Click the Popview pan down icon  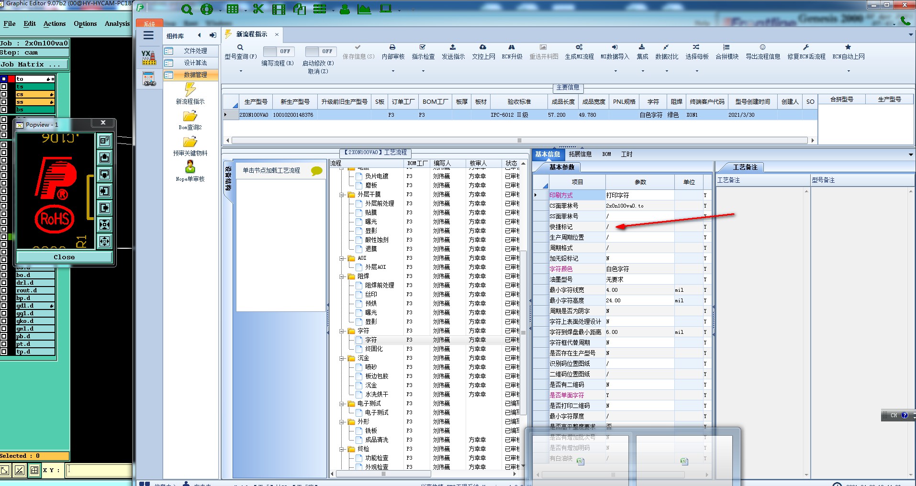(x=104, y=174)
